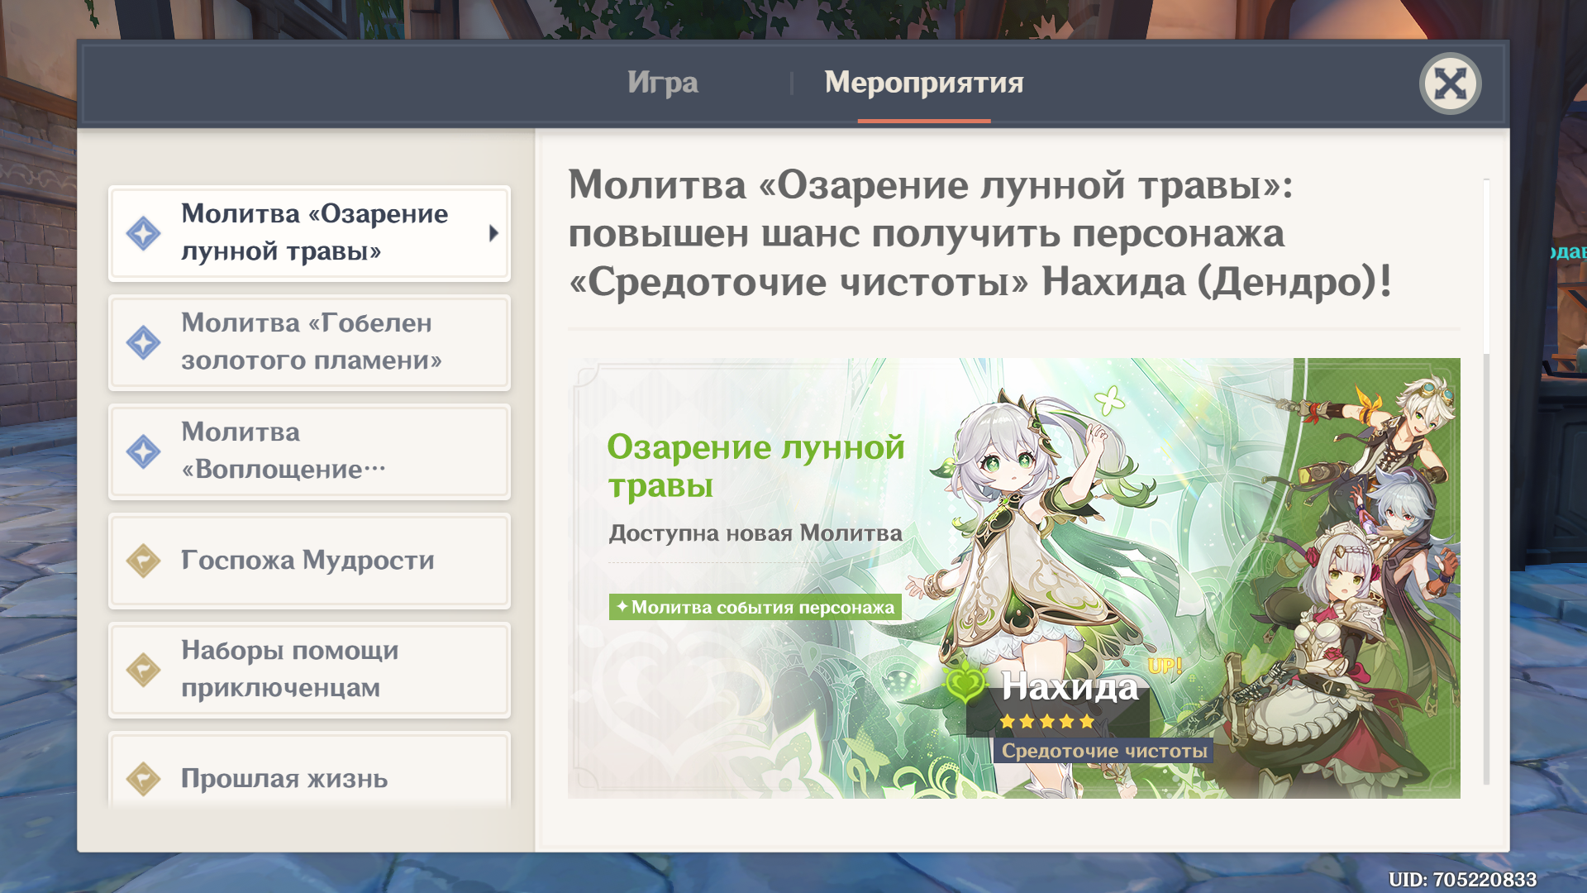Click gold flag icon beside Наборы помощи приключенцам
The image size is (1587, 893).
click(x=143, y=670)
